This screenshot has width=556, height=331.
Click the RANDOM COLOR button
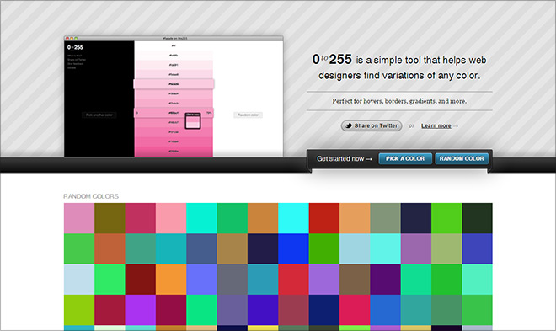click(462, 159)
